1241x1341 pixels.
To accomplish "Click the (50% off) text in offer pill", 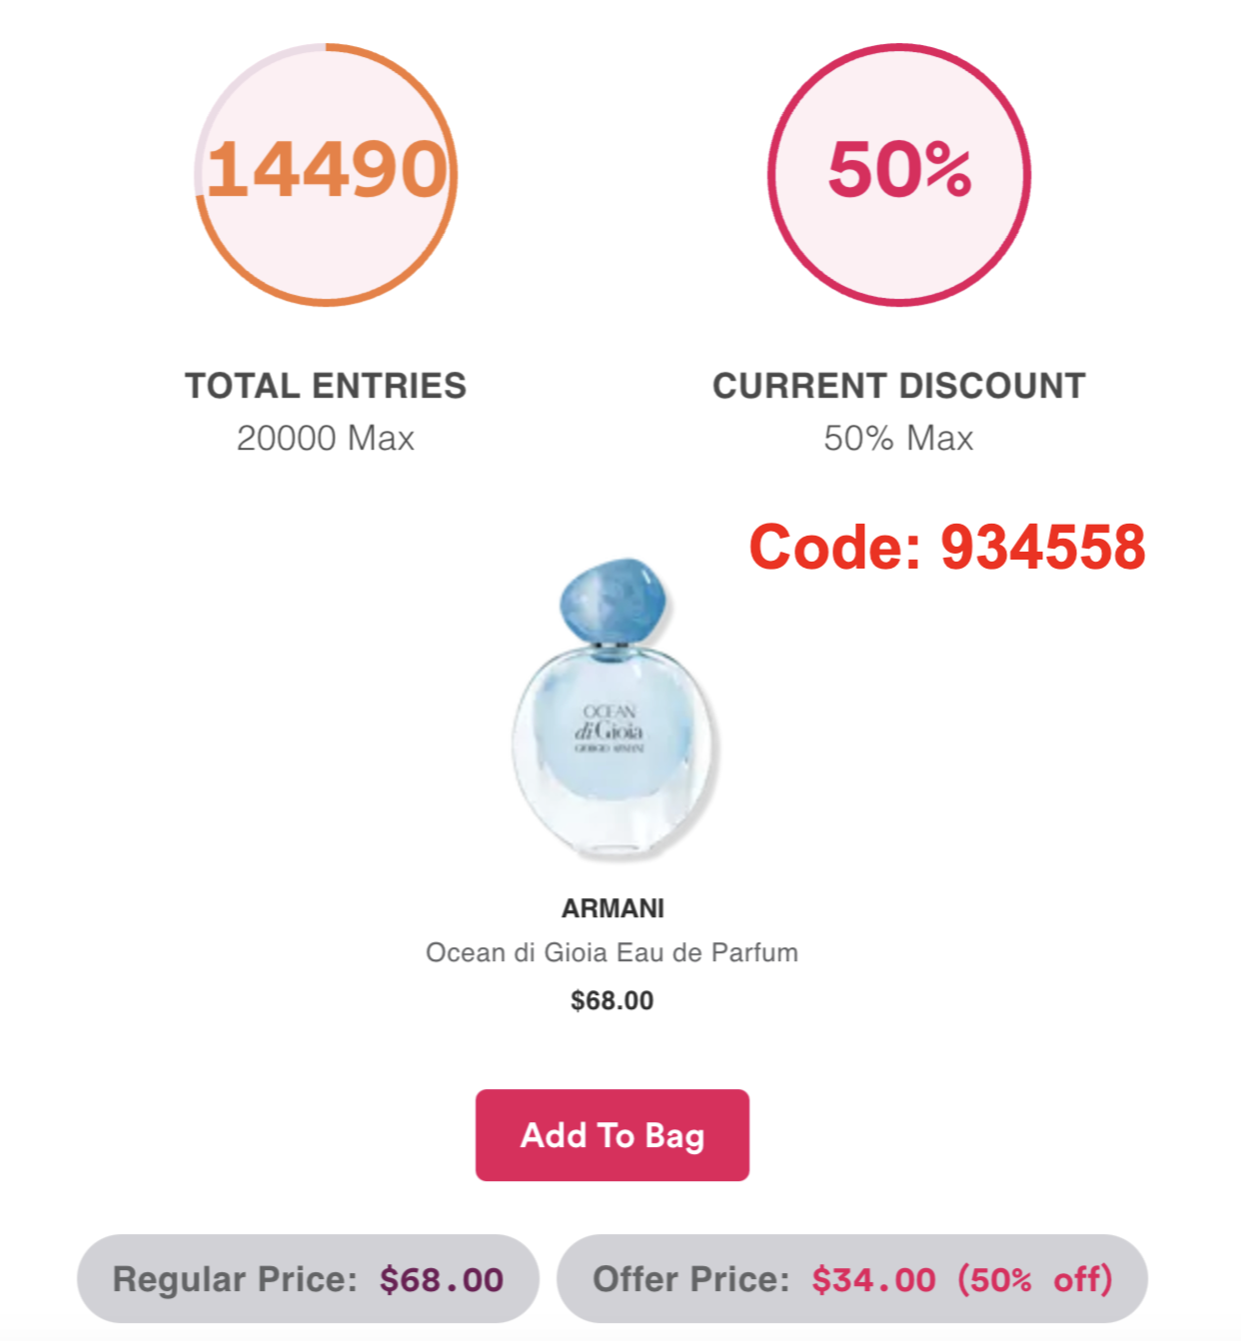I will tap(1034, 1279).
